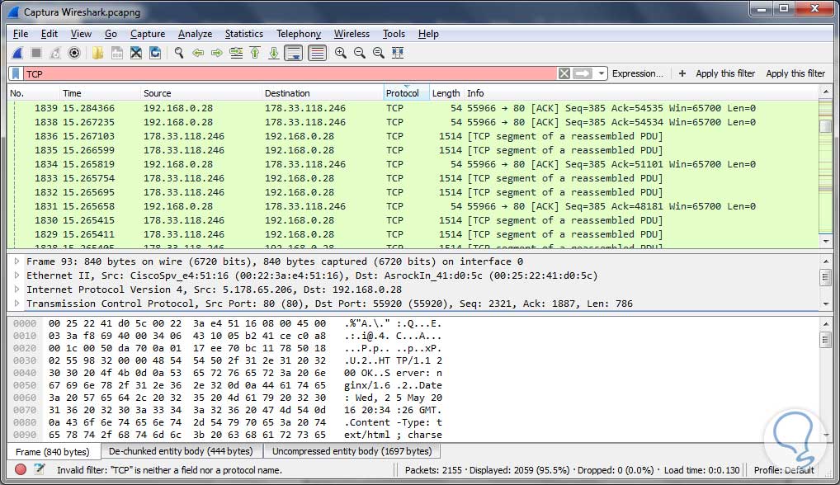
Task: Sort by the Time column header
Action: (100, 93)
